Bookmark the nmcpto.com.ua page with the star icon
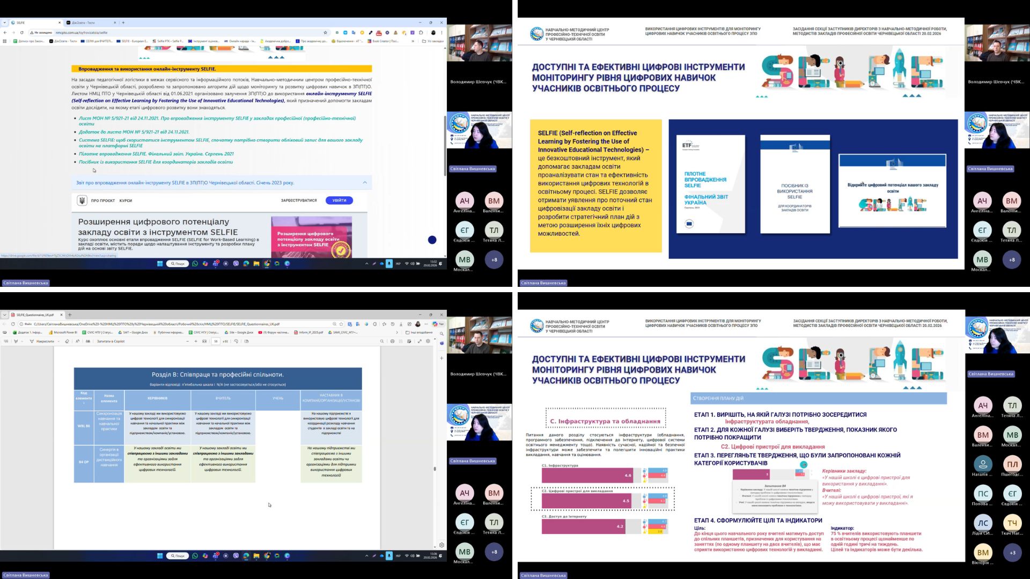Image resolution: width=1030 pixels, height=579 pixels. point(325,33)
